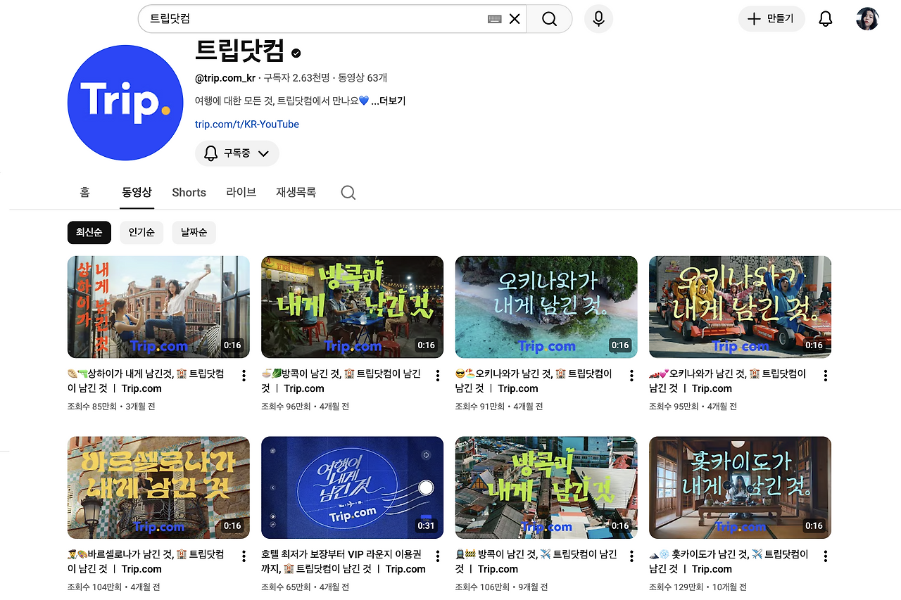
Task: Click 조회수 104만회 view count text
Action: pos(96,587)
